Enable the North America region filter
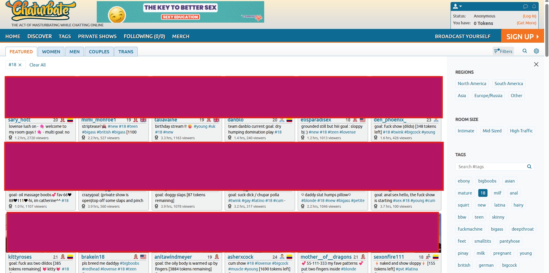Viewport: 549px width, 273px height. coord(472,83)
